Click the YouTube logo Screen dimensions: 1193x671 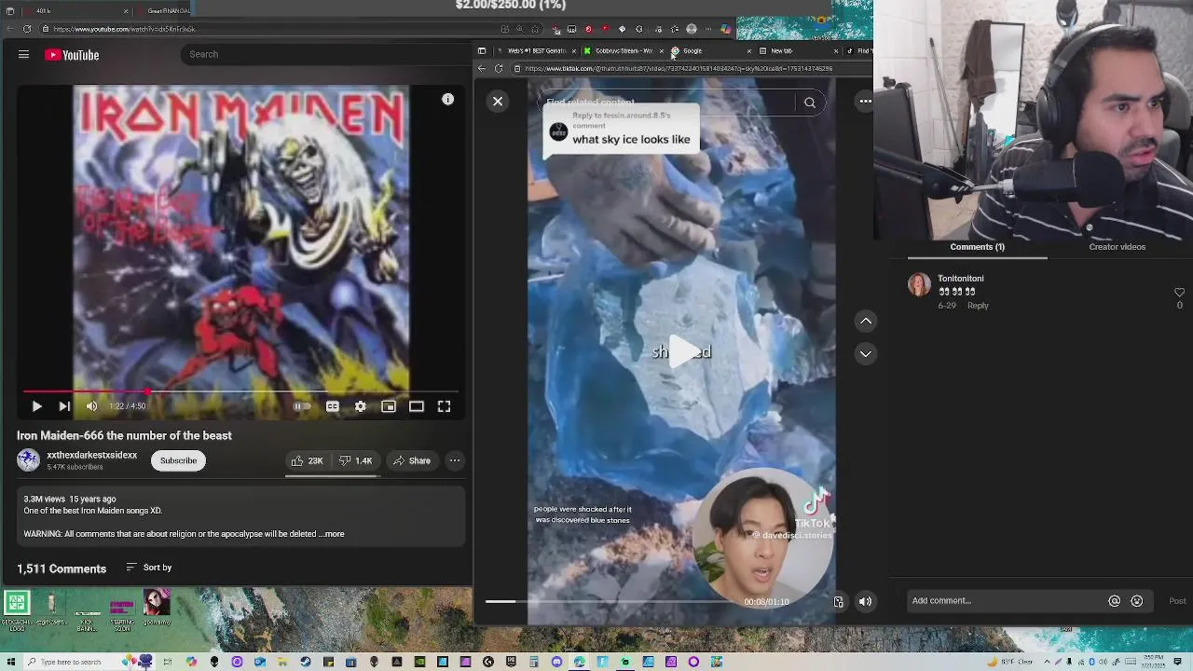tap(72, 55)
